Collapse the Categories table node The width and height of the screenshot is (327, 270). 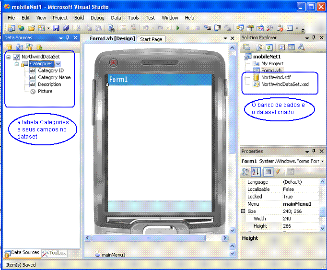coord(17,64)
